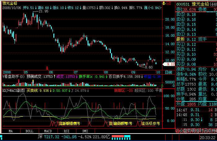The image size is (217, 141).
Task: Click the 07 month marker on the date axis
Action: [x=76, y=72]
